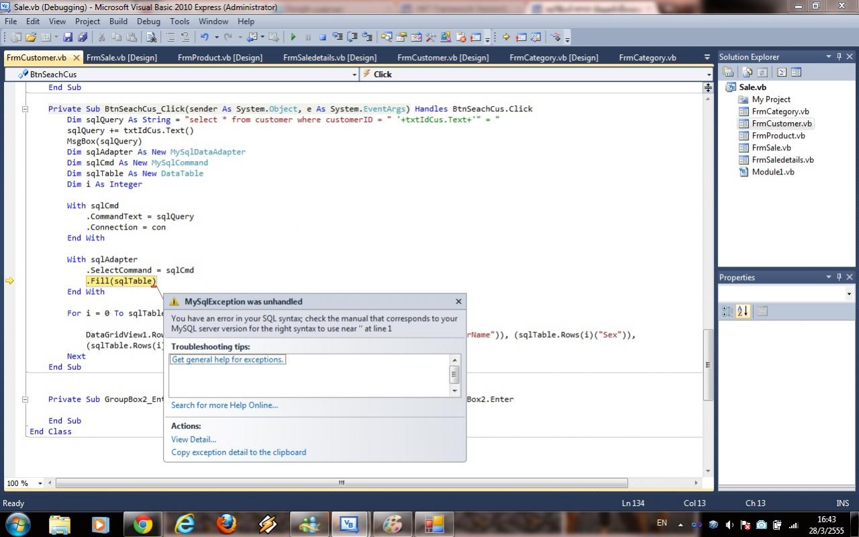Image resolution: width=859 pixels, height=537 pixels.
Task: Click the Comment out selected lines icon
Action: click(x=170, y=37)
